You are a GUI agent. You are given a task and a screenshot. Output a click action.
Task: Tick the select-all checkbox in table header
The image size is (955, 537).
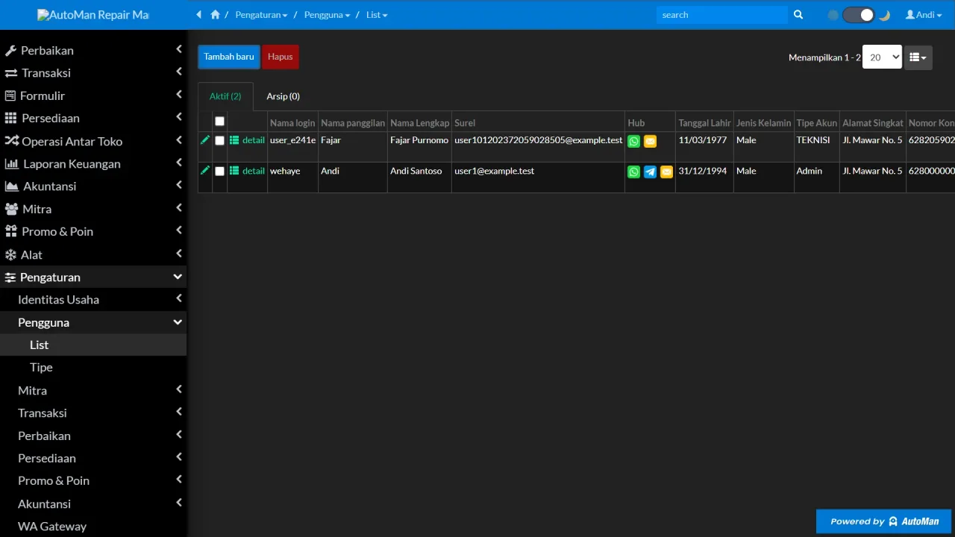[219, 122]
